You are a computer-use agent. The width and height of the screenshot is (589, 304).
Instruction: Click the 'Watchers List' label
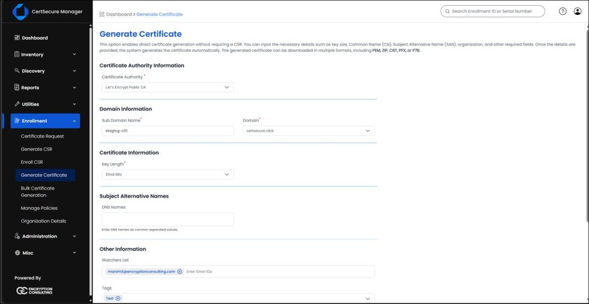coord(115,260)
